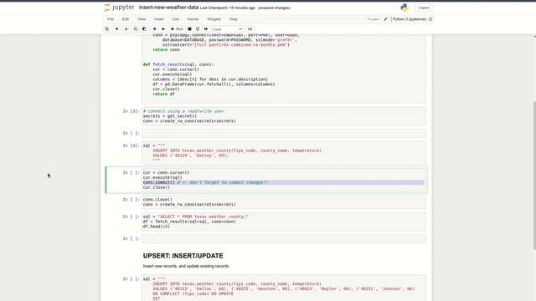
Task: Click the In [4] prompt label
Action: pos(131,145)
